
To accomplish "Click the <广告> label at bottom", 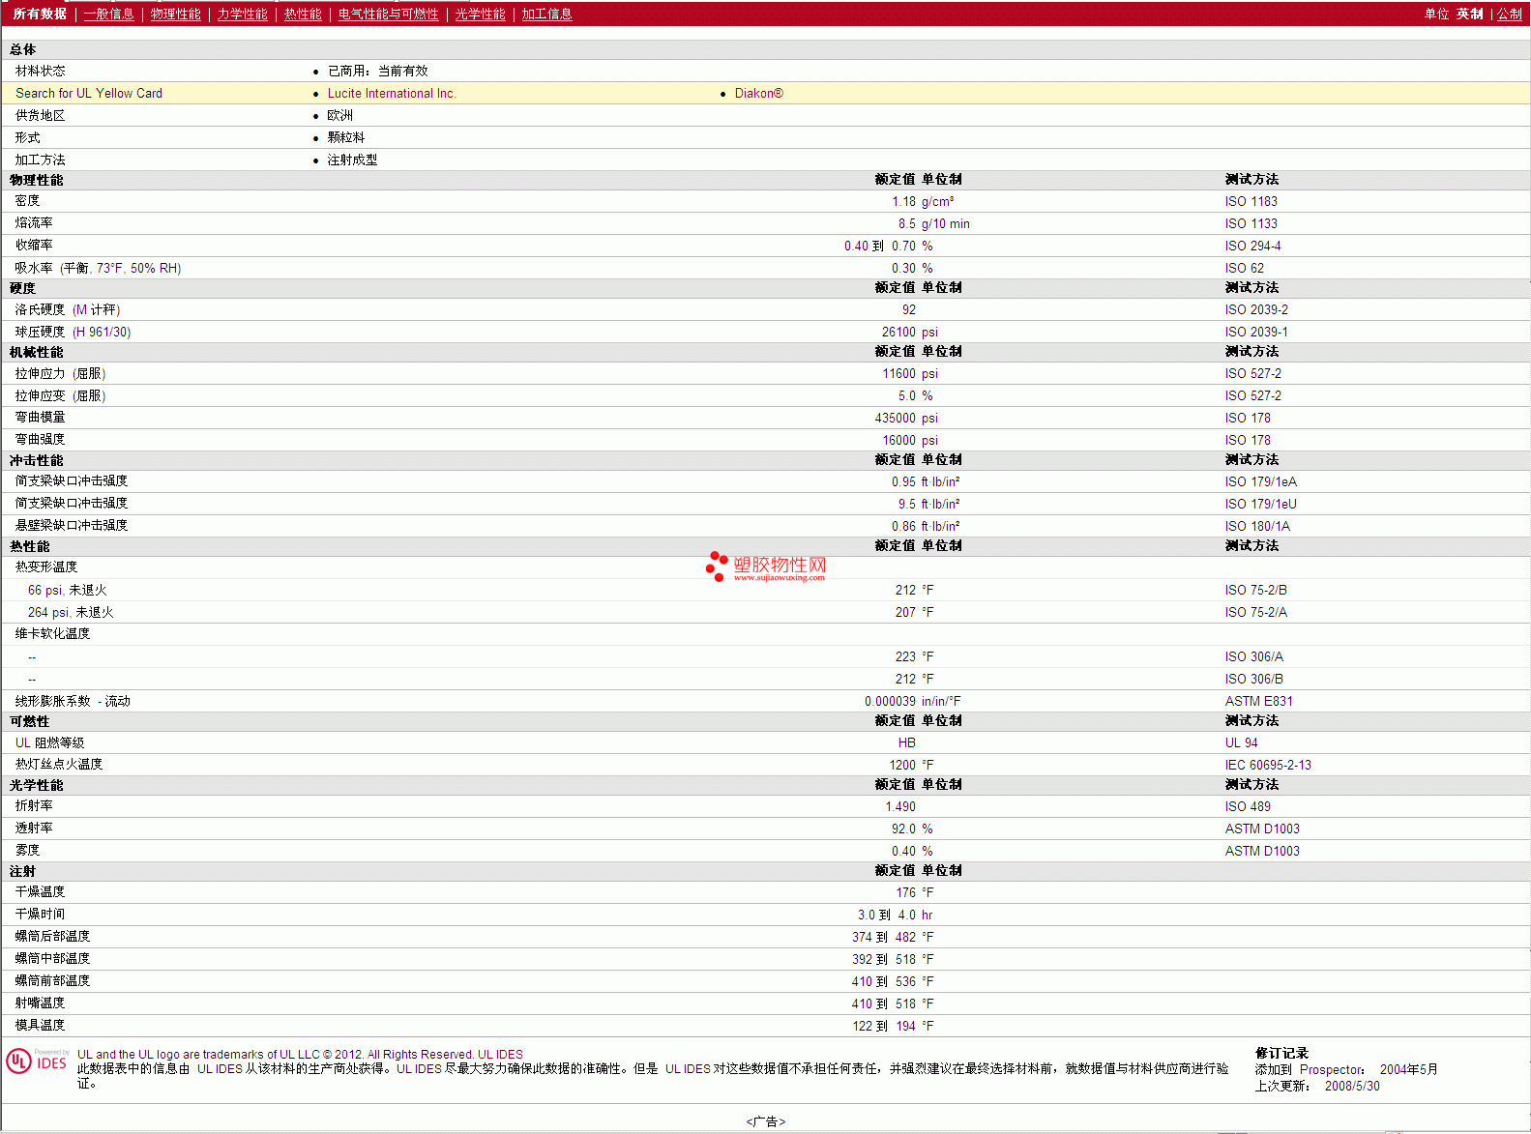I will 765,1121.
